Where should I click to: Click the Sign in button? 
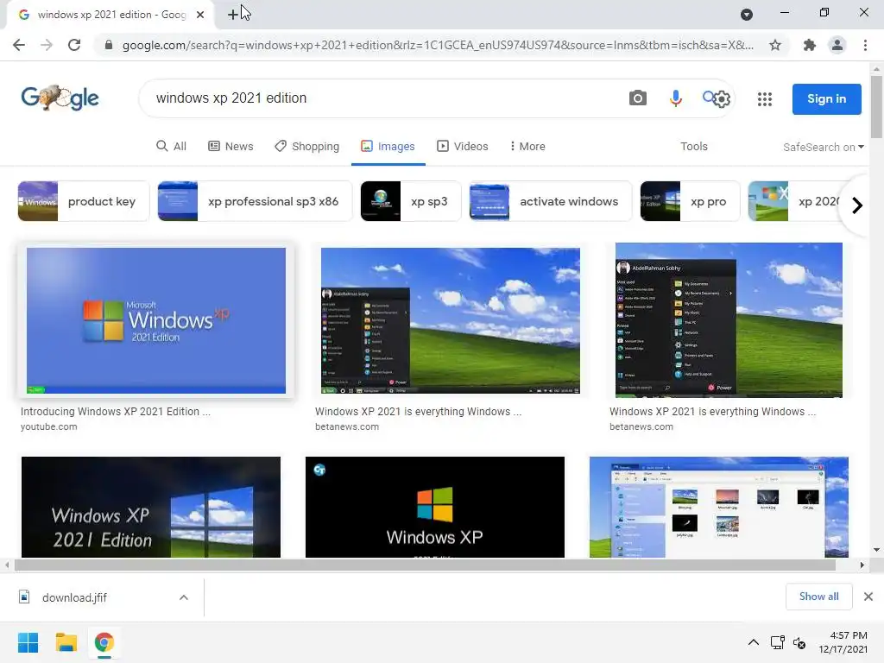826,99
